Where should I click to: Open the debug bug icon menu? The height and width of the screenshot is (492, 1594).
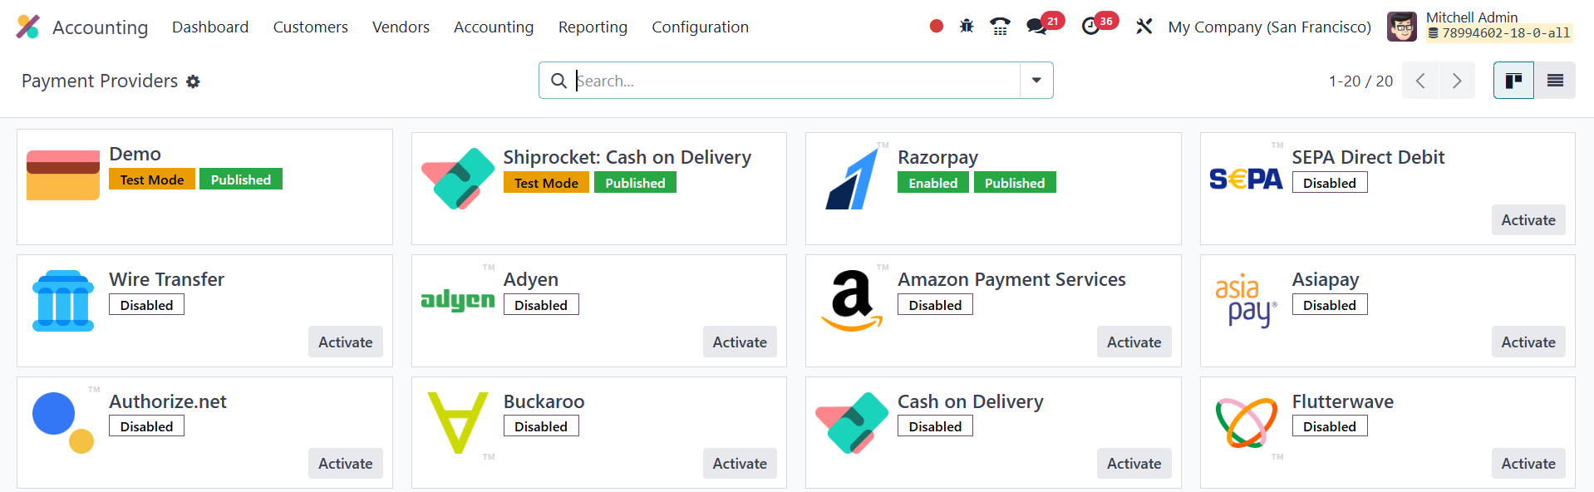(x=967, y=27)
